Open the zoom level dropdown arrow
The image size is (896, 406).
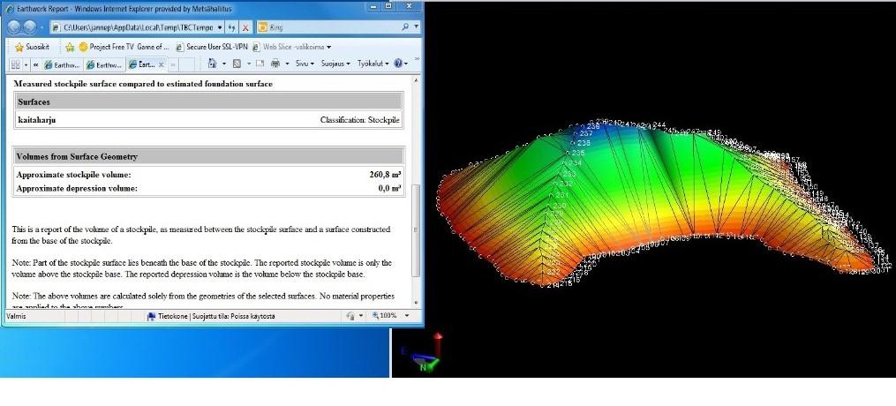407,316
